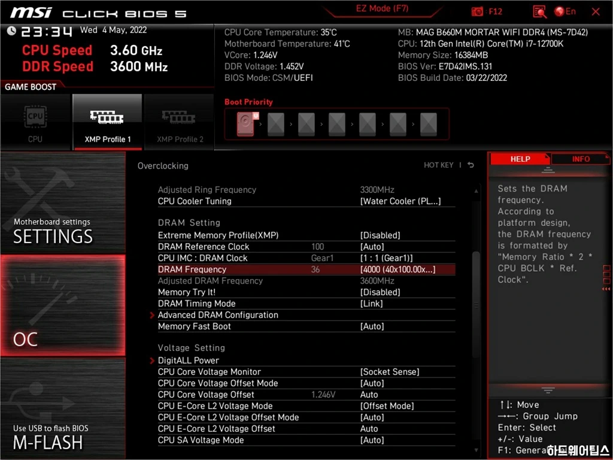This screenshot has width=613, height=460.
Task: Switch to the INFO tab
Action: click(x=580, y=159)
